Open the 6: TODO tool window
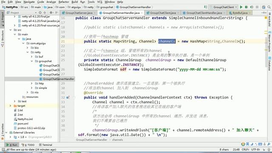 pyautogui.click(x=28, y=144)
